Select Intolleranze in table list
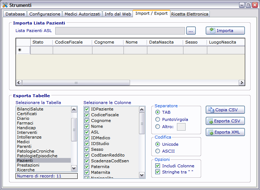Viewport: 260px width, 190px height. click(x=43, y=137)
